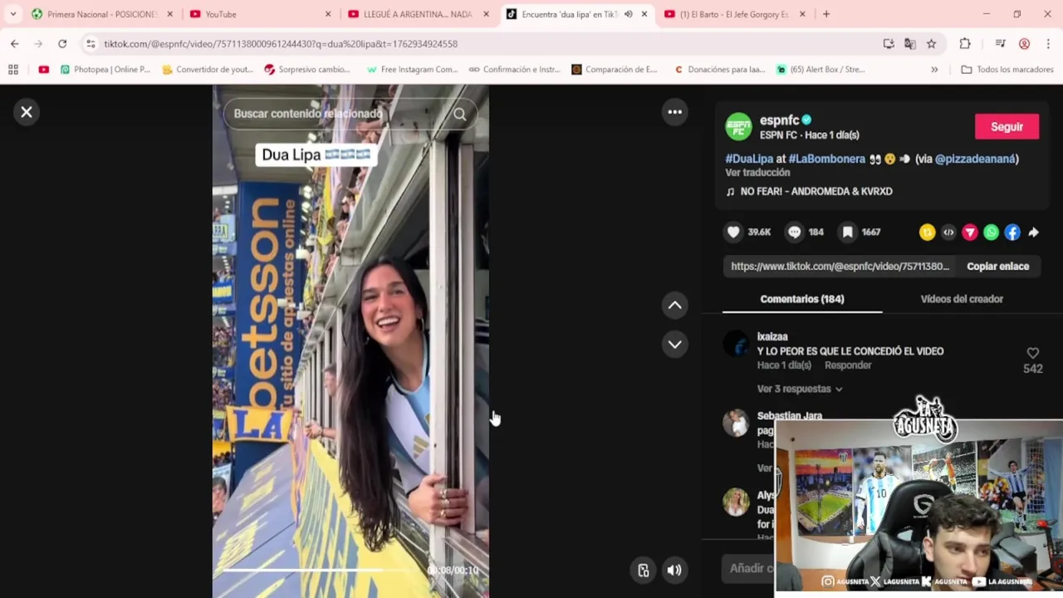The image size is (1063, 598).
Task: Open the tab search dropdown
Action: [x=12, y=14]
